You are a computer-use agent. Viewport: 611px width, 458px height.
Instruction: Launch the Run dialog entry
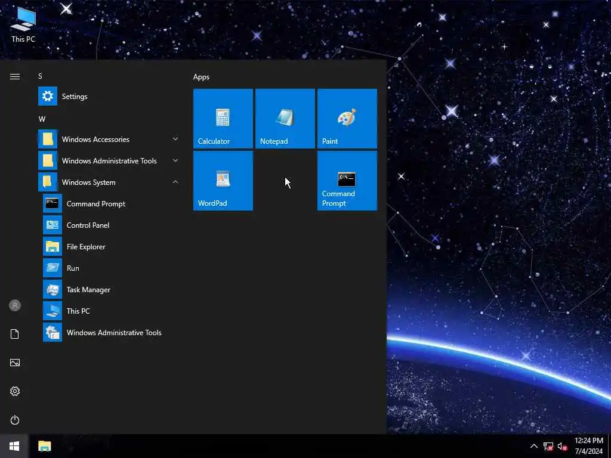112,268
